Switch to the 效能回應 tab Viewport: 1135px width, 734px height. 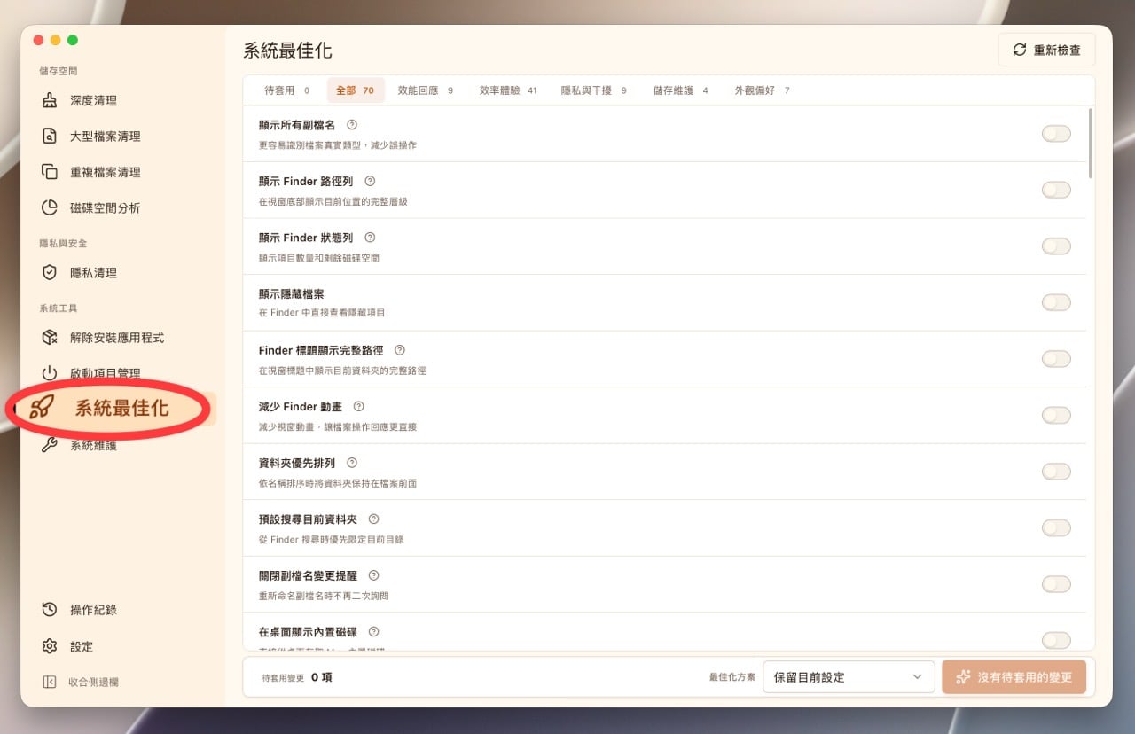coord(425,90)
